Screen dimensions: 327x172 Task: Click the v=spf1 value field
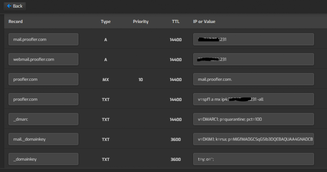[x=253, y=99]
